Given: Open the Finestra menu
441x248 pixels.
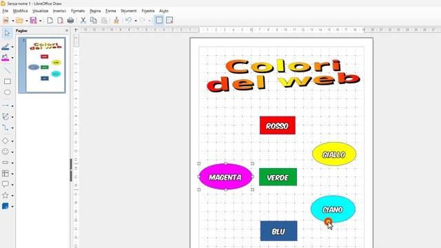Looking at the screenshot, I should click(148, 11).
